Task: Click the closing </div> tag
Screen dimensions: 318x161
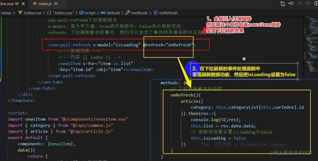Action: coord(25,95)
